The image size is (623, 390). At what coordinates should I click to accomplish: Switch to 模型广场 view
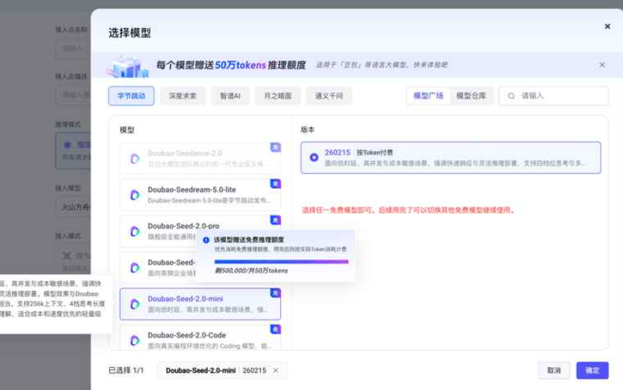(x=428, y=96)
